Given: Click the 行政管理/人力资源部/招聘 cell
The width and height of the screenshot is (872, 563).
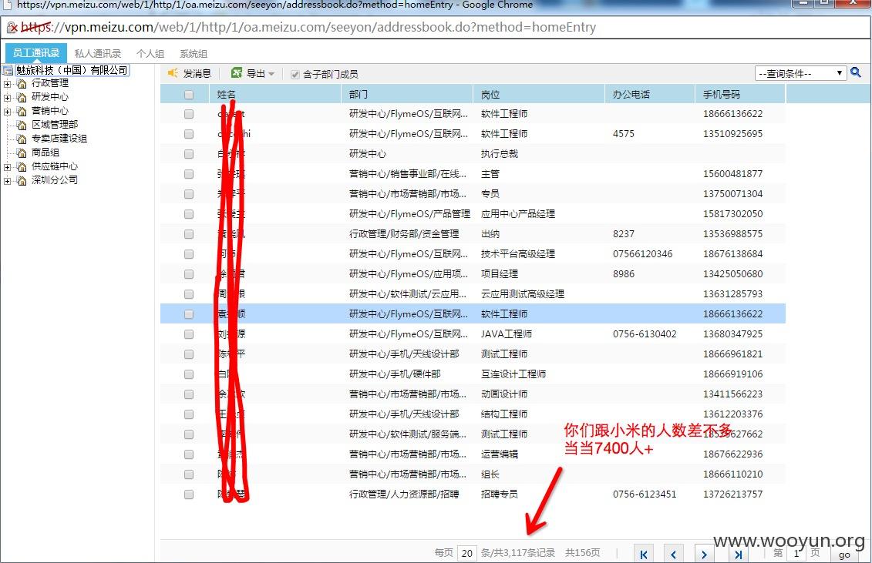Looking at the screenshot, I should [404, 494].
